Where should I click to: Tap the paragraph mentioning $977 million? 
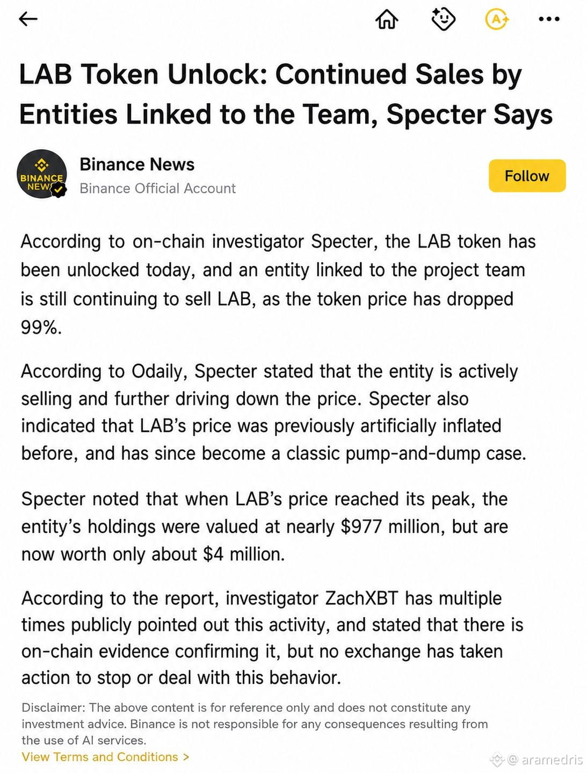[264, 526]
